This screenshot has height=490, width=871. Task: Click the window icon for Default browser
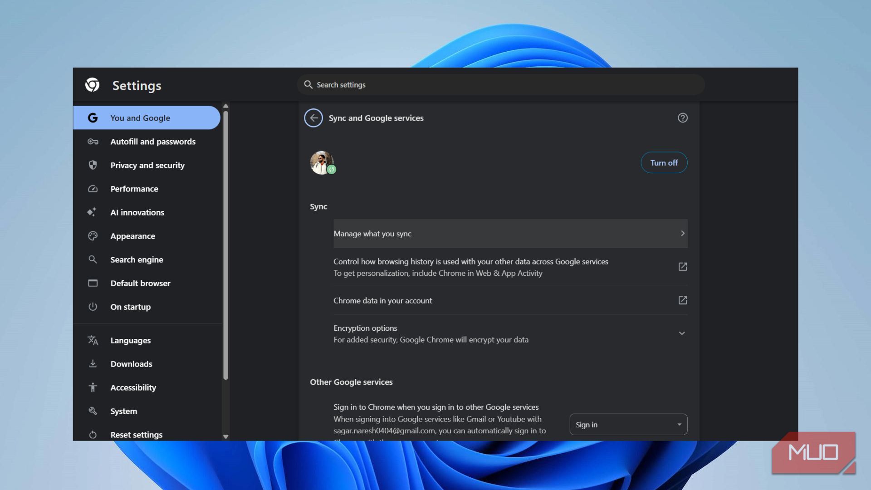click(x=93, y=283)
